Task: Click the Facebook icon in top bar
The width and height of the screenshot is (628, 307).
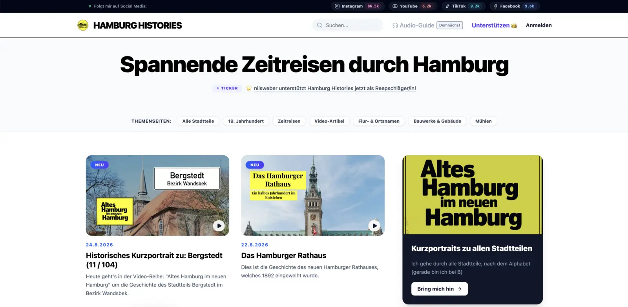Action: (496, 6)
